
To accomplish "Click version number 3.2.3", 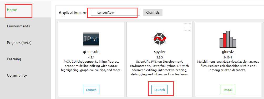I will point(159,57).
